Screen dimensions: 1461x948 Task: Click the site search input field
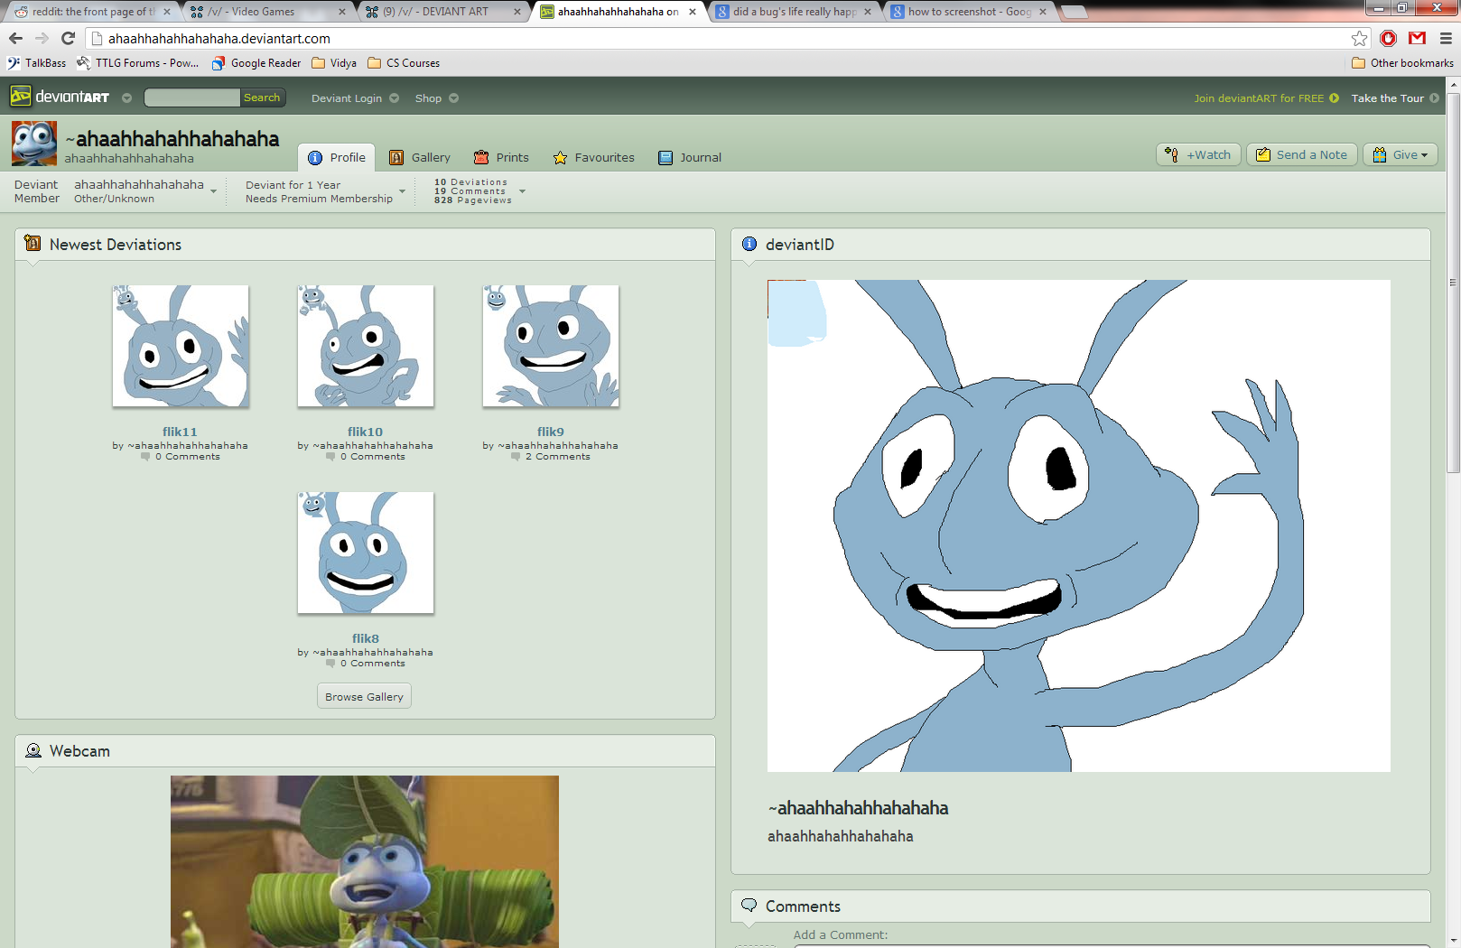point(191,98)
